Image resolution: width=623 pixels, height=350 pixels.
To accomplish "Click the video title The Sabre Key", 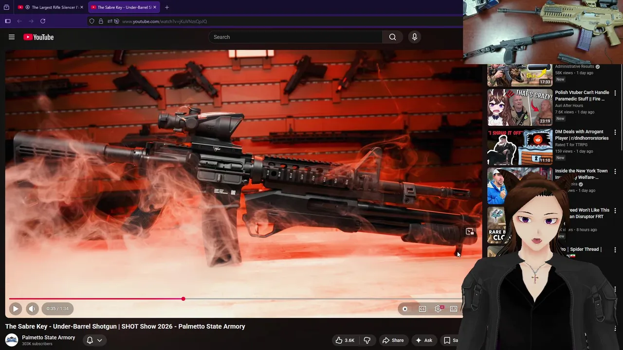I will [125, 327].
